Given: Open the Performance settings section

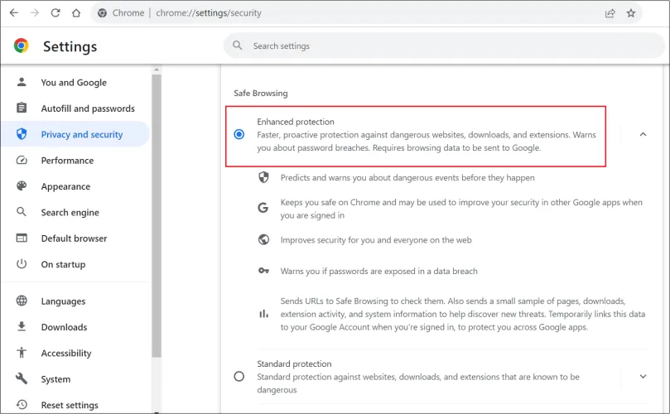Looking at the screenshot, I should [67, 161].
